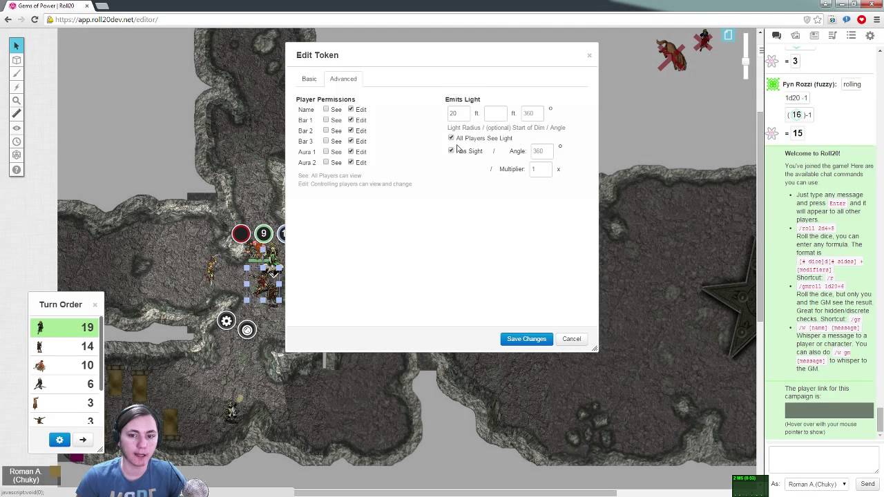The image size is (884, 497).
Task: Open the Chat tab icon in sidebar
Action: pos(776,36)
